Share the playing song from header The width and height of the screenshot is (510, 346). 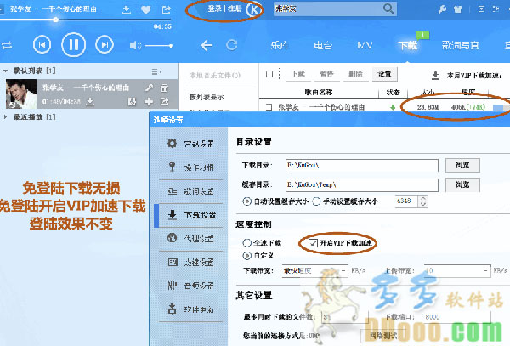(x=167, y=9)
